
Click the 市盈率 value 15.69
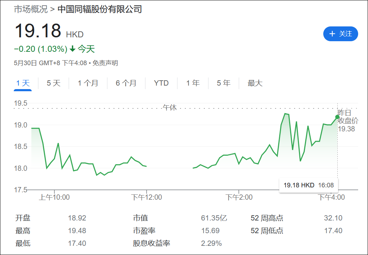[x=210, y=230]
